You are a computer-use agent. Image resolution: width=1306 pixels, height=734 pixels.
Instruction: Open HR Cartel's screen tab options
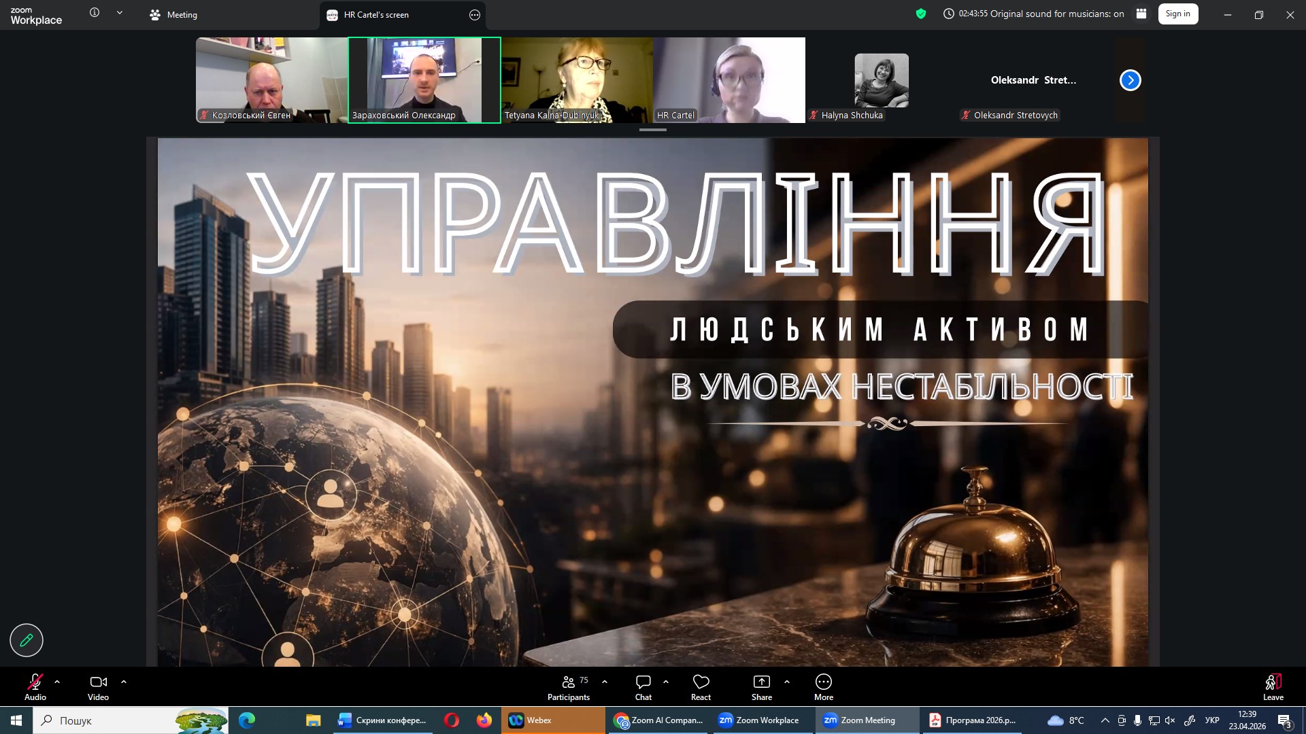pyautogui.click(x=475, y=15)
